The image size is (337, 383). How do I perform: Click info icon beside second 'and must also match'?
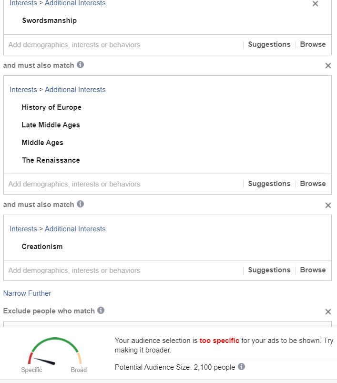[80, 204]
